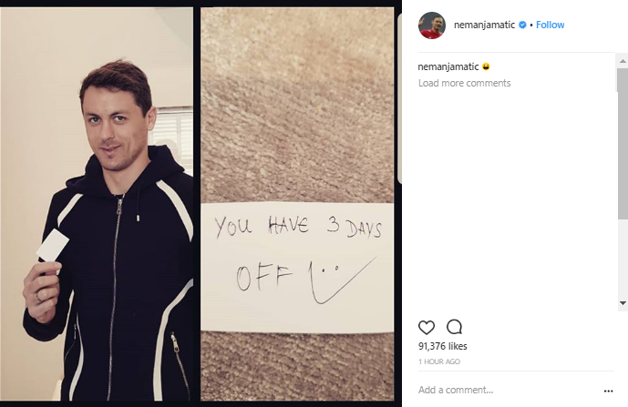The height and width of the screenshot is (407, 628).
Task: Open nemanjamatic profile picture avatar
Action: (432, 25)
